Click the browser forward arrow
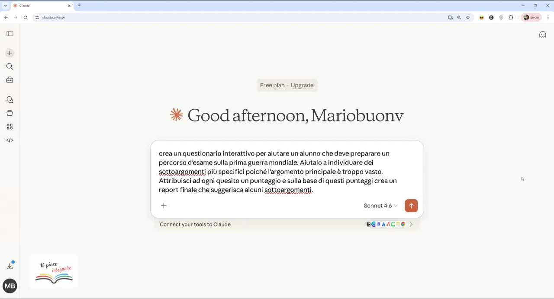 [x=16, y=17]
